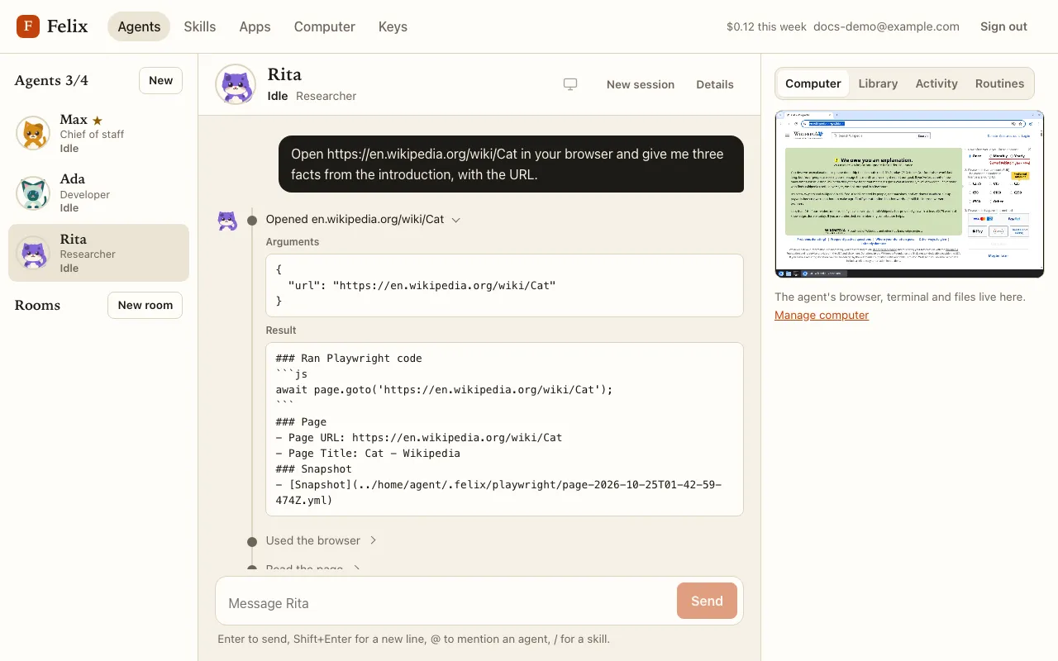This screenshot has height=661, width=1058.
Task: Click the gold star next to Max
Action: 98,120
